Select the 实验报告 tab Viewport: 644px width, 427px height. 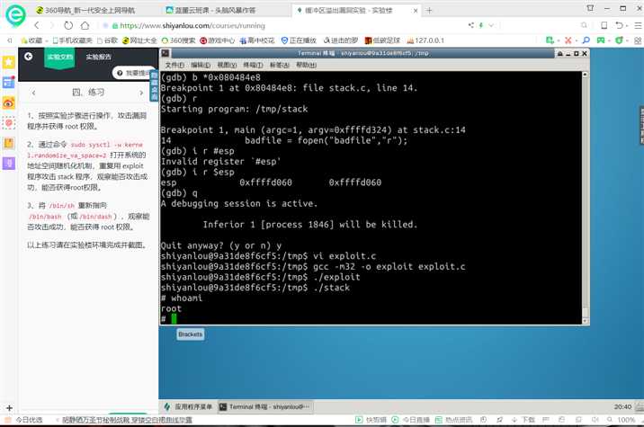point(99,57)
